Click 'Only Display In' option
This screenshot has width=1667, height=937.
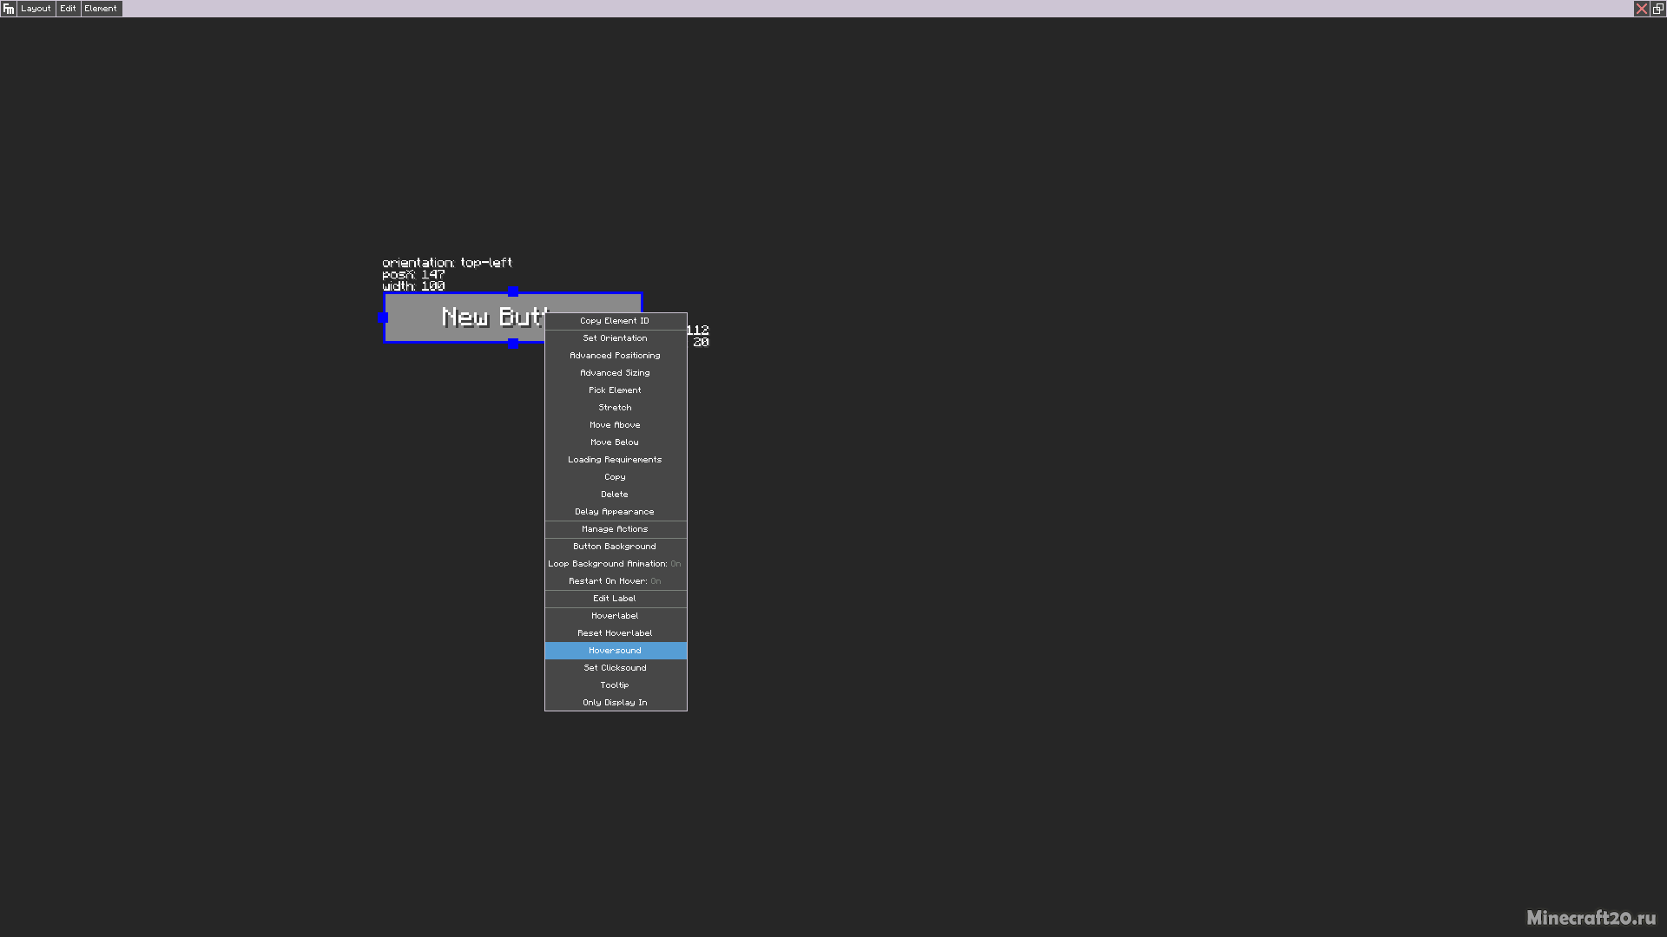(x=615, y=703)
